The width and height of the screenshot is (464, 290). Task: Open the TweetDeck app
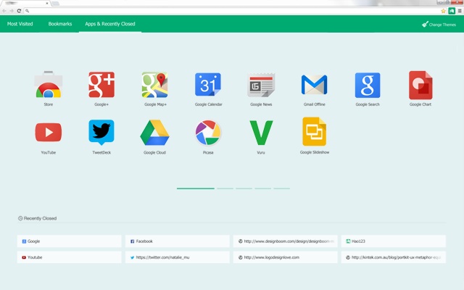coord(101,132)
